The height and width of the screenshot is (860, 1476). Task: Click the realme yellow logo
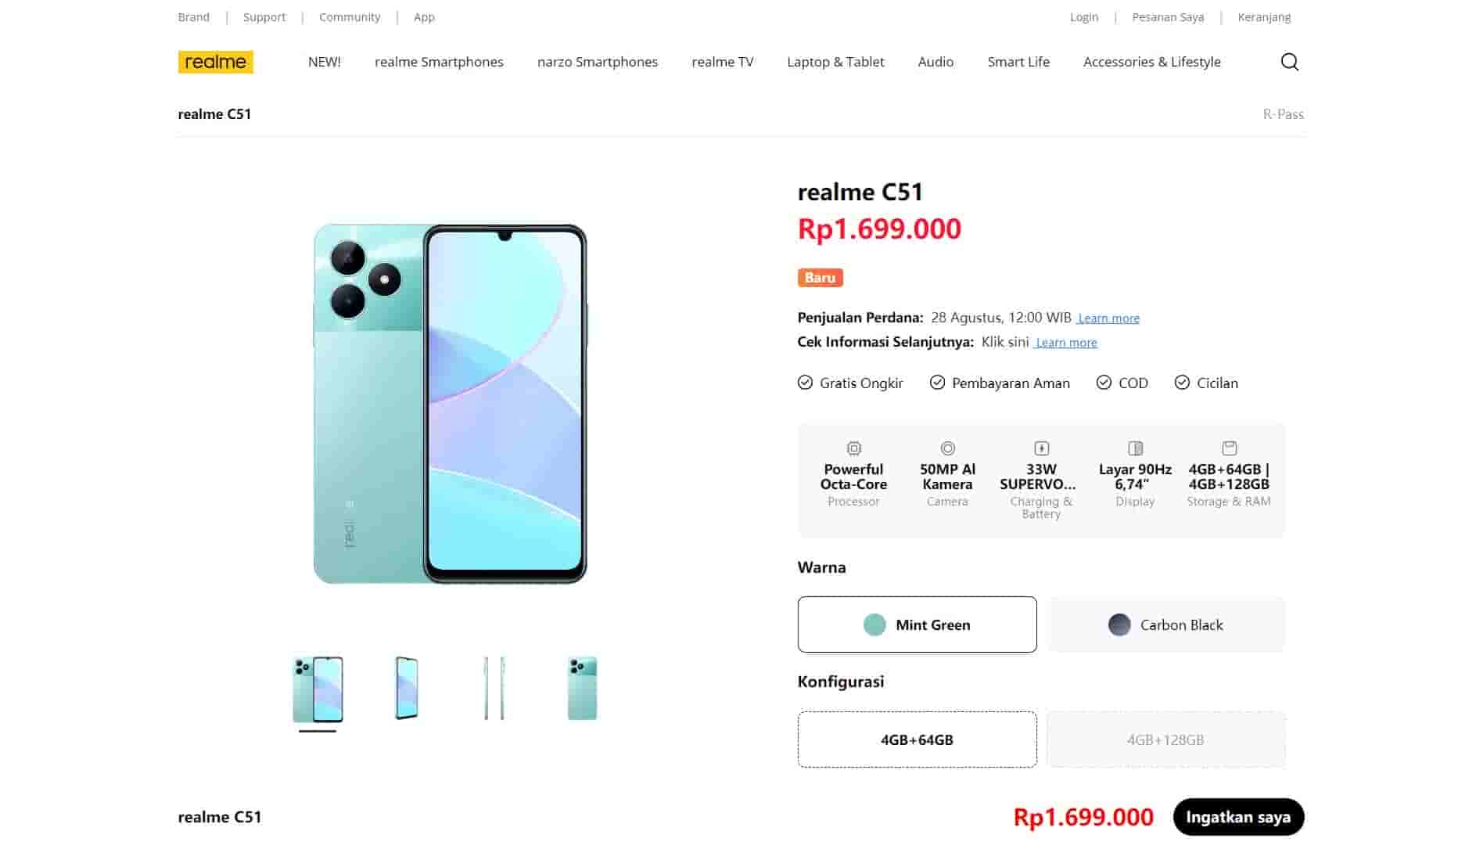click(x=215, y=62)
